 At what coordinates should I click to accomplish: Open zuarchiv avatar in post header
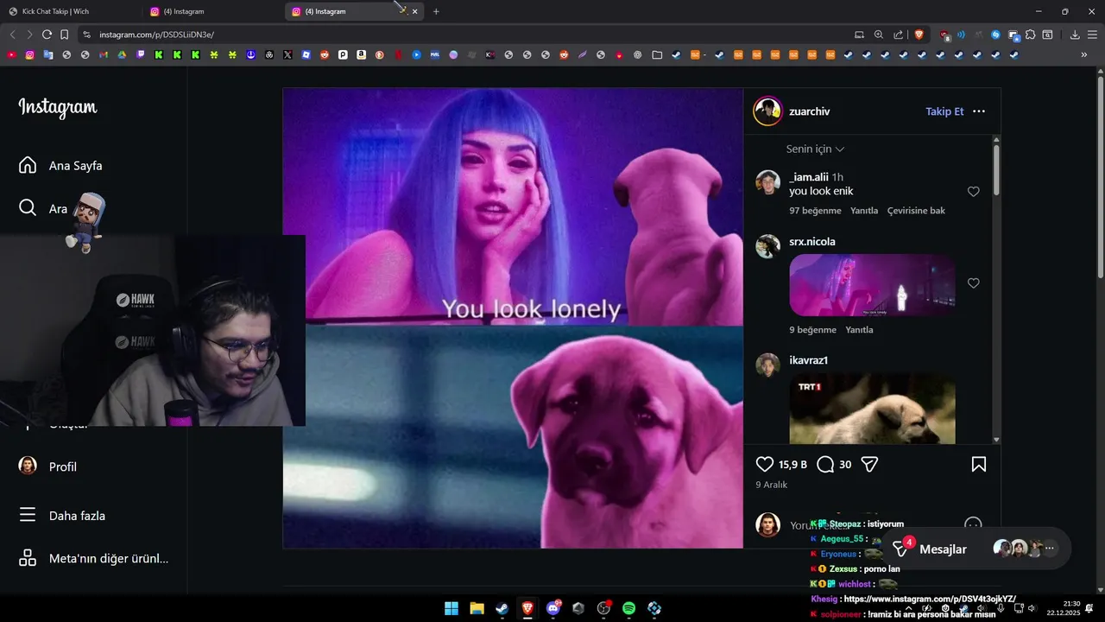coord(767,111)
